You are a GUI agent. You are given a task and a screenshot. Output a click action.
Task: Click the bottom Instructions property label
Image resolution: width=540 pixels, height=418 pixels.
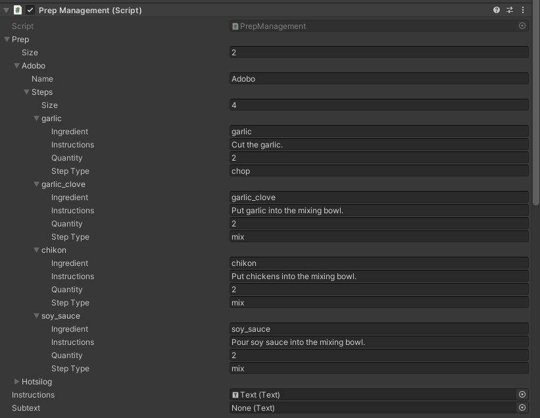(33, 395)
